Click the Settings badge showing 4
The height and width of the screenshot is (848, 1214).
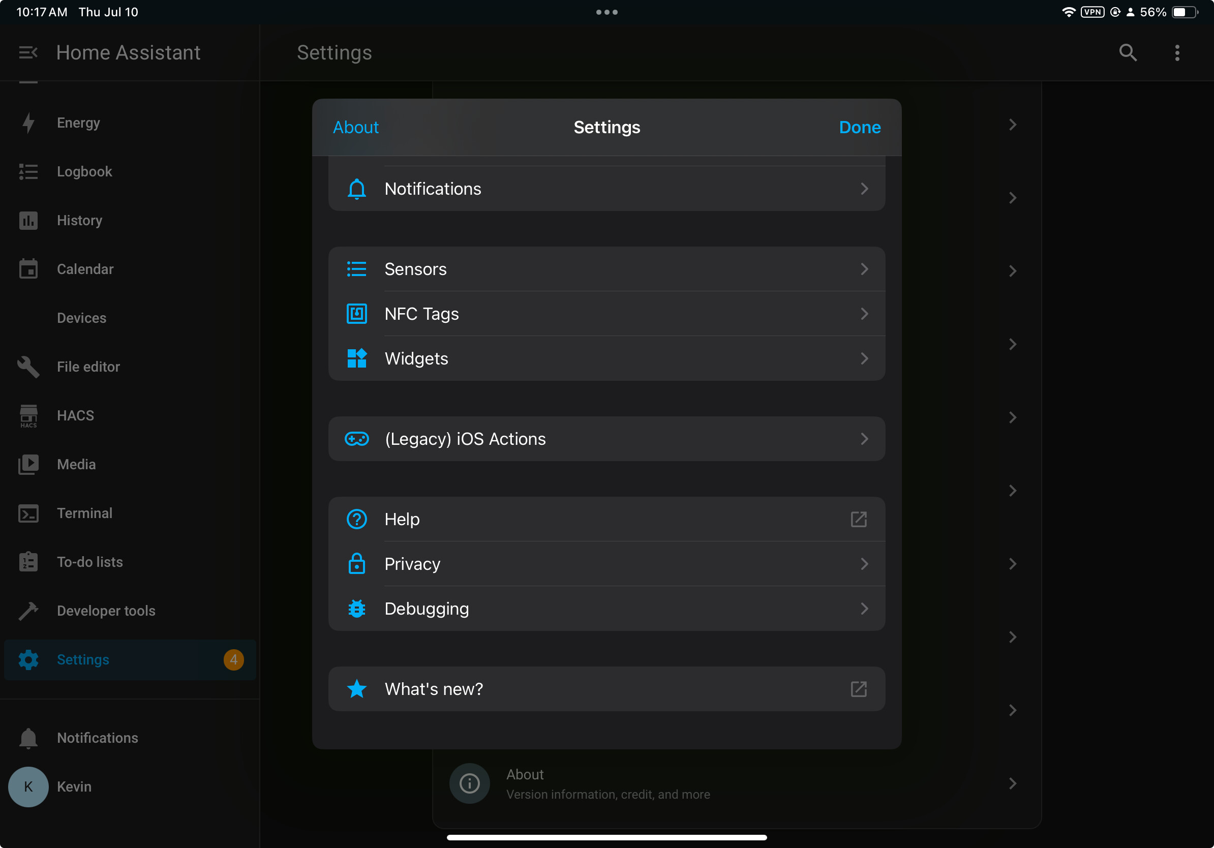point(234,660)
